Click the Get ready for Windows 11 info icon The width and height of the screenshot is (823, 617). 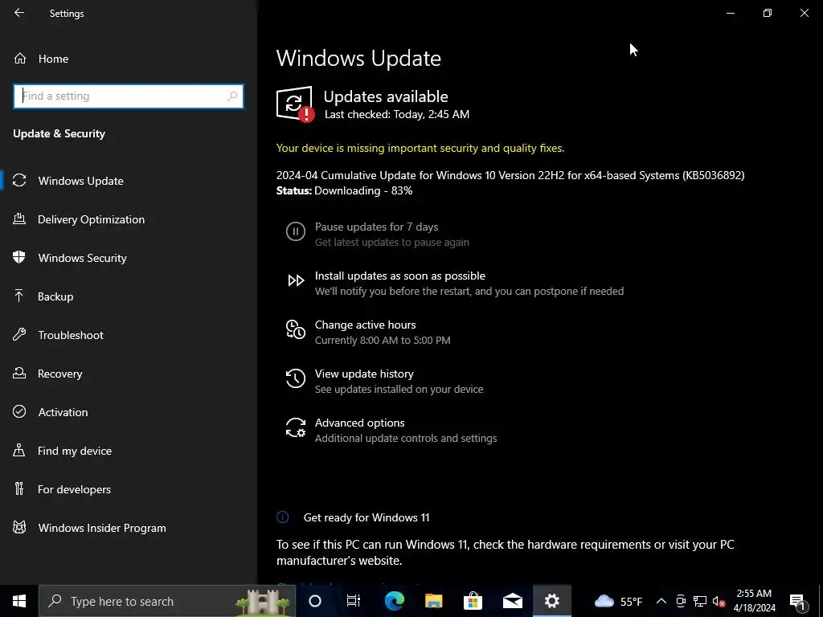282,517
